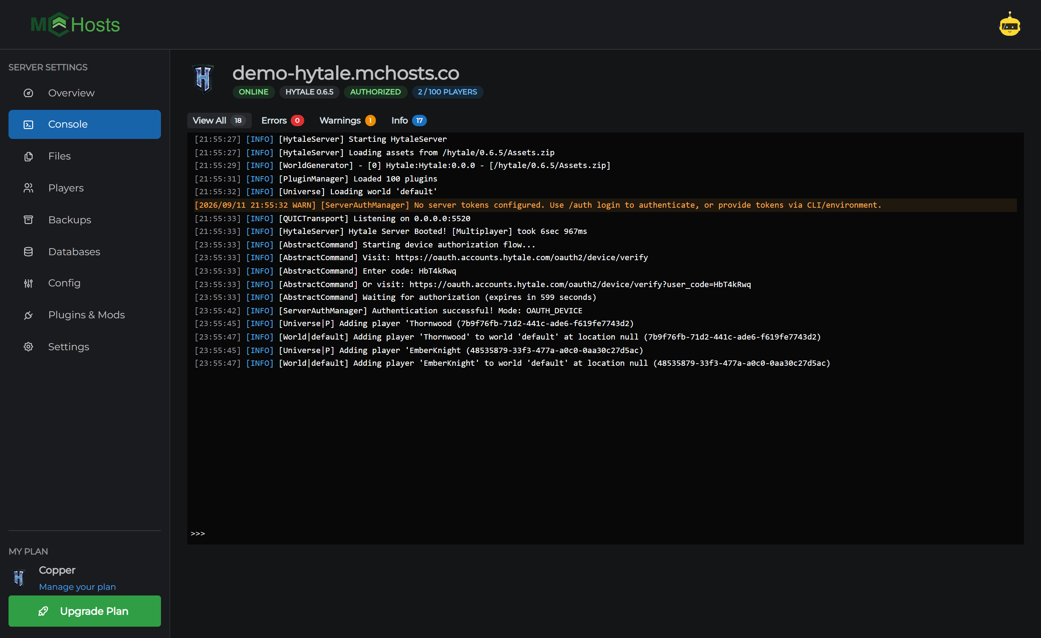Image resolution: width=1041 pixels, height=638 pixels.
Task: Open the Manage your plan link
Action: [x=77, y=587]
